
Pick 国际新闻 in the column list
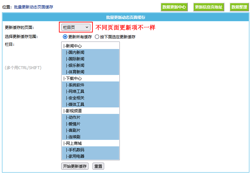76,59
